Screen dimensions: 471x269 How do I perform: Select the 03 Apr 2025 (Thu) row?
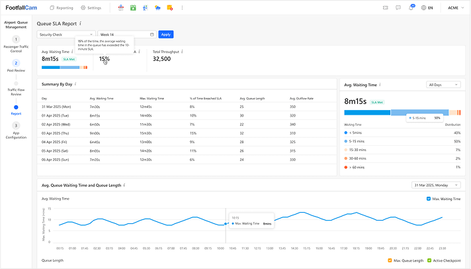pyautogui.click(x=187, y=133)
